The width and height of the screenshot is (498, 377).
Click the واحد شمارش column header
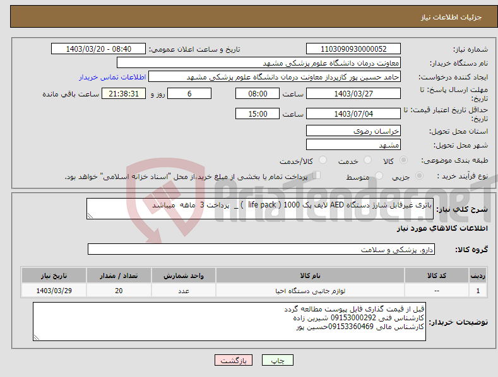coord(184,275)
